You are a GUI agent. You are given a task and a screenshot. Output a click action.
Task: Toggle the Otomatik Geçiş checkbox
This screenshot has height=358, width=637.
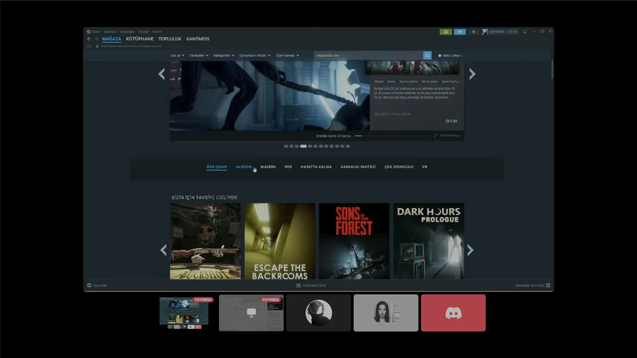tap(435, 135)
